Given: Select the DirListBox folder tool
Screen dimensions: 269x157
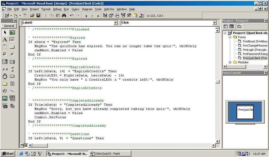Looking at the screenshot, I should pyautogui.click(x=5, y=84).
